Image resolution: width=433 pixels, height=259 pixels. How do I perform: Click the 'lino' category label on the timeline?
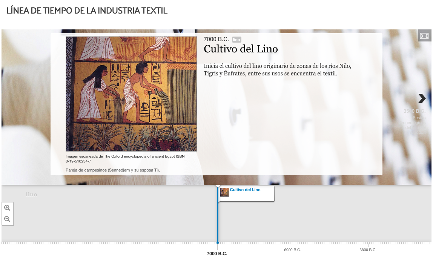[31, 195]
